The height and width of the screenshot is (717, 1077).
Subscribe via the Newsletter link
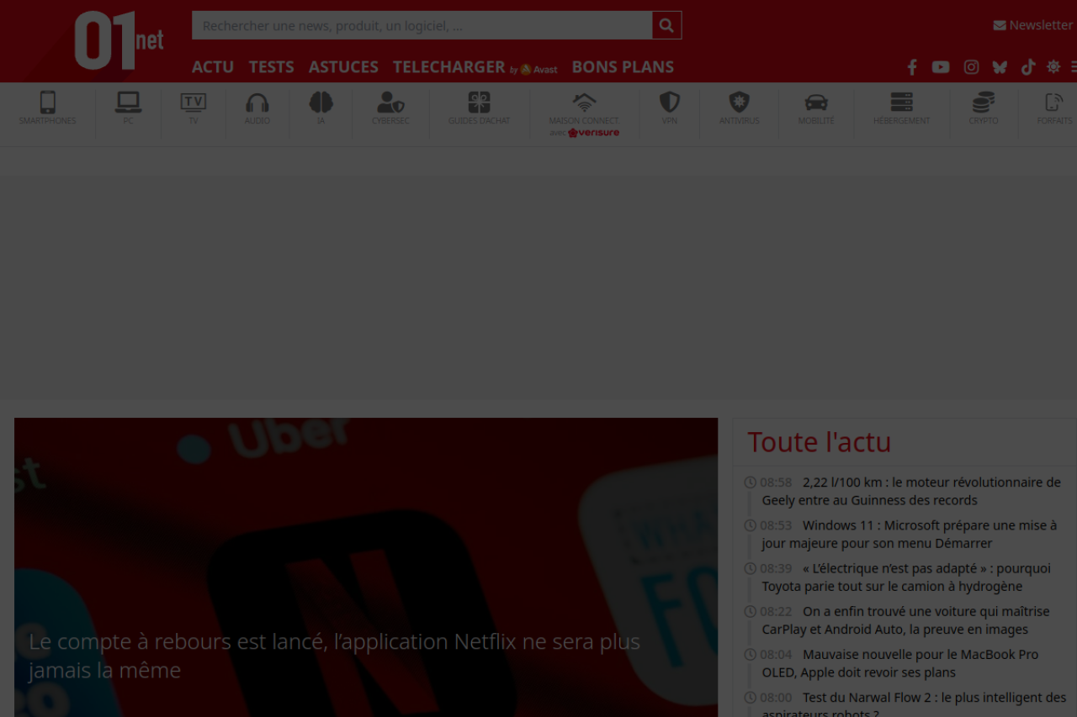(x=1032, y=25)
